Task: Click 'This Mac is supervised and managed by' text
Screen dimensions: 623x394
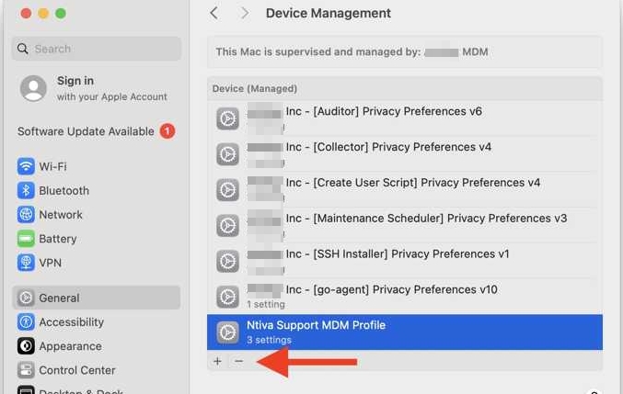Action: [x=317, y=52]
